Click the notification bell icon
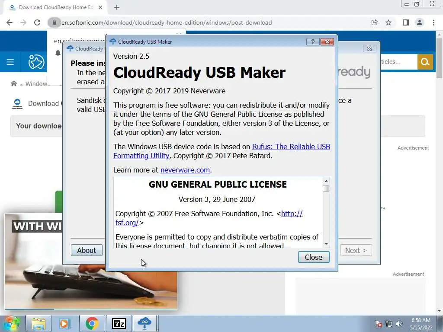The image size is (443, 332). click(58, 53)
